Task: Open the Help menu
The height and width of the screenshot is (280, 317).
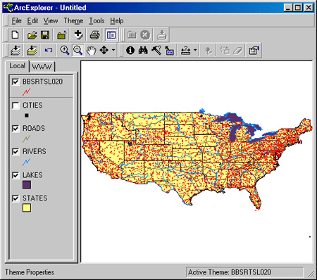Action: coord(117,21)
